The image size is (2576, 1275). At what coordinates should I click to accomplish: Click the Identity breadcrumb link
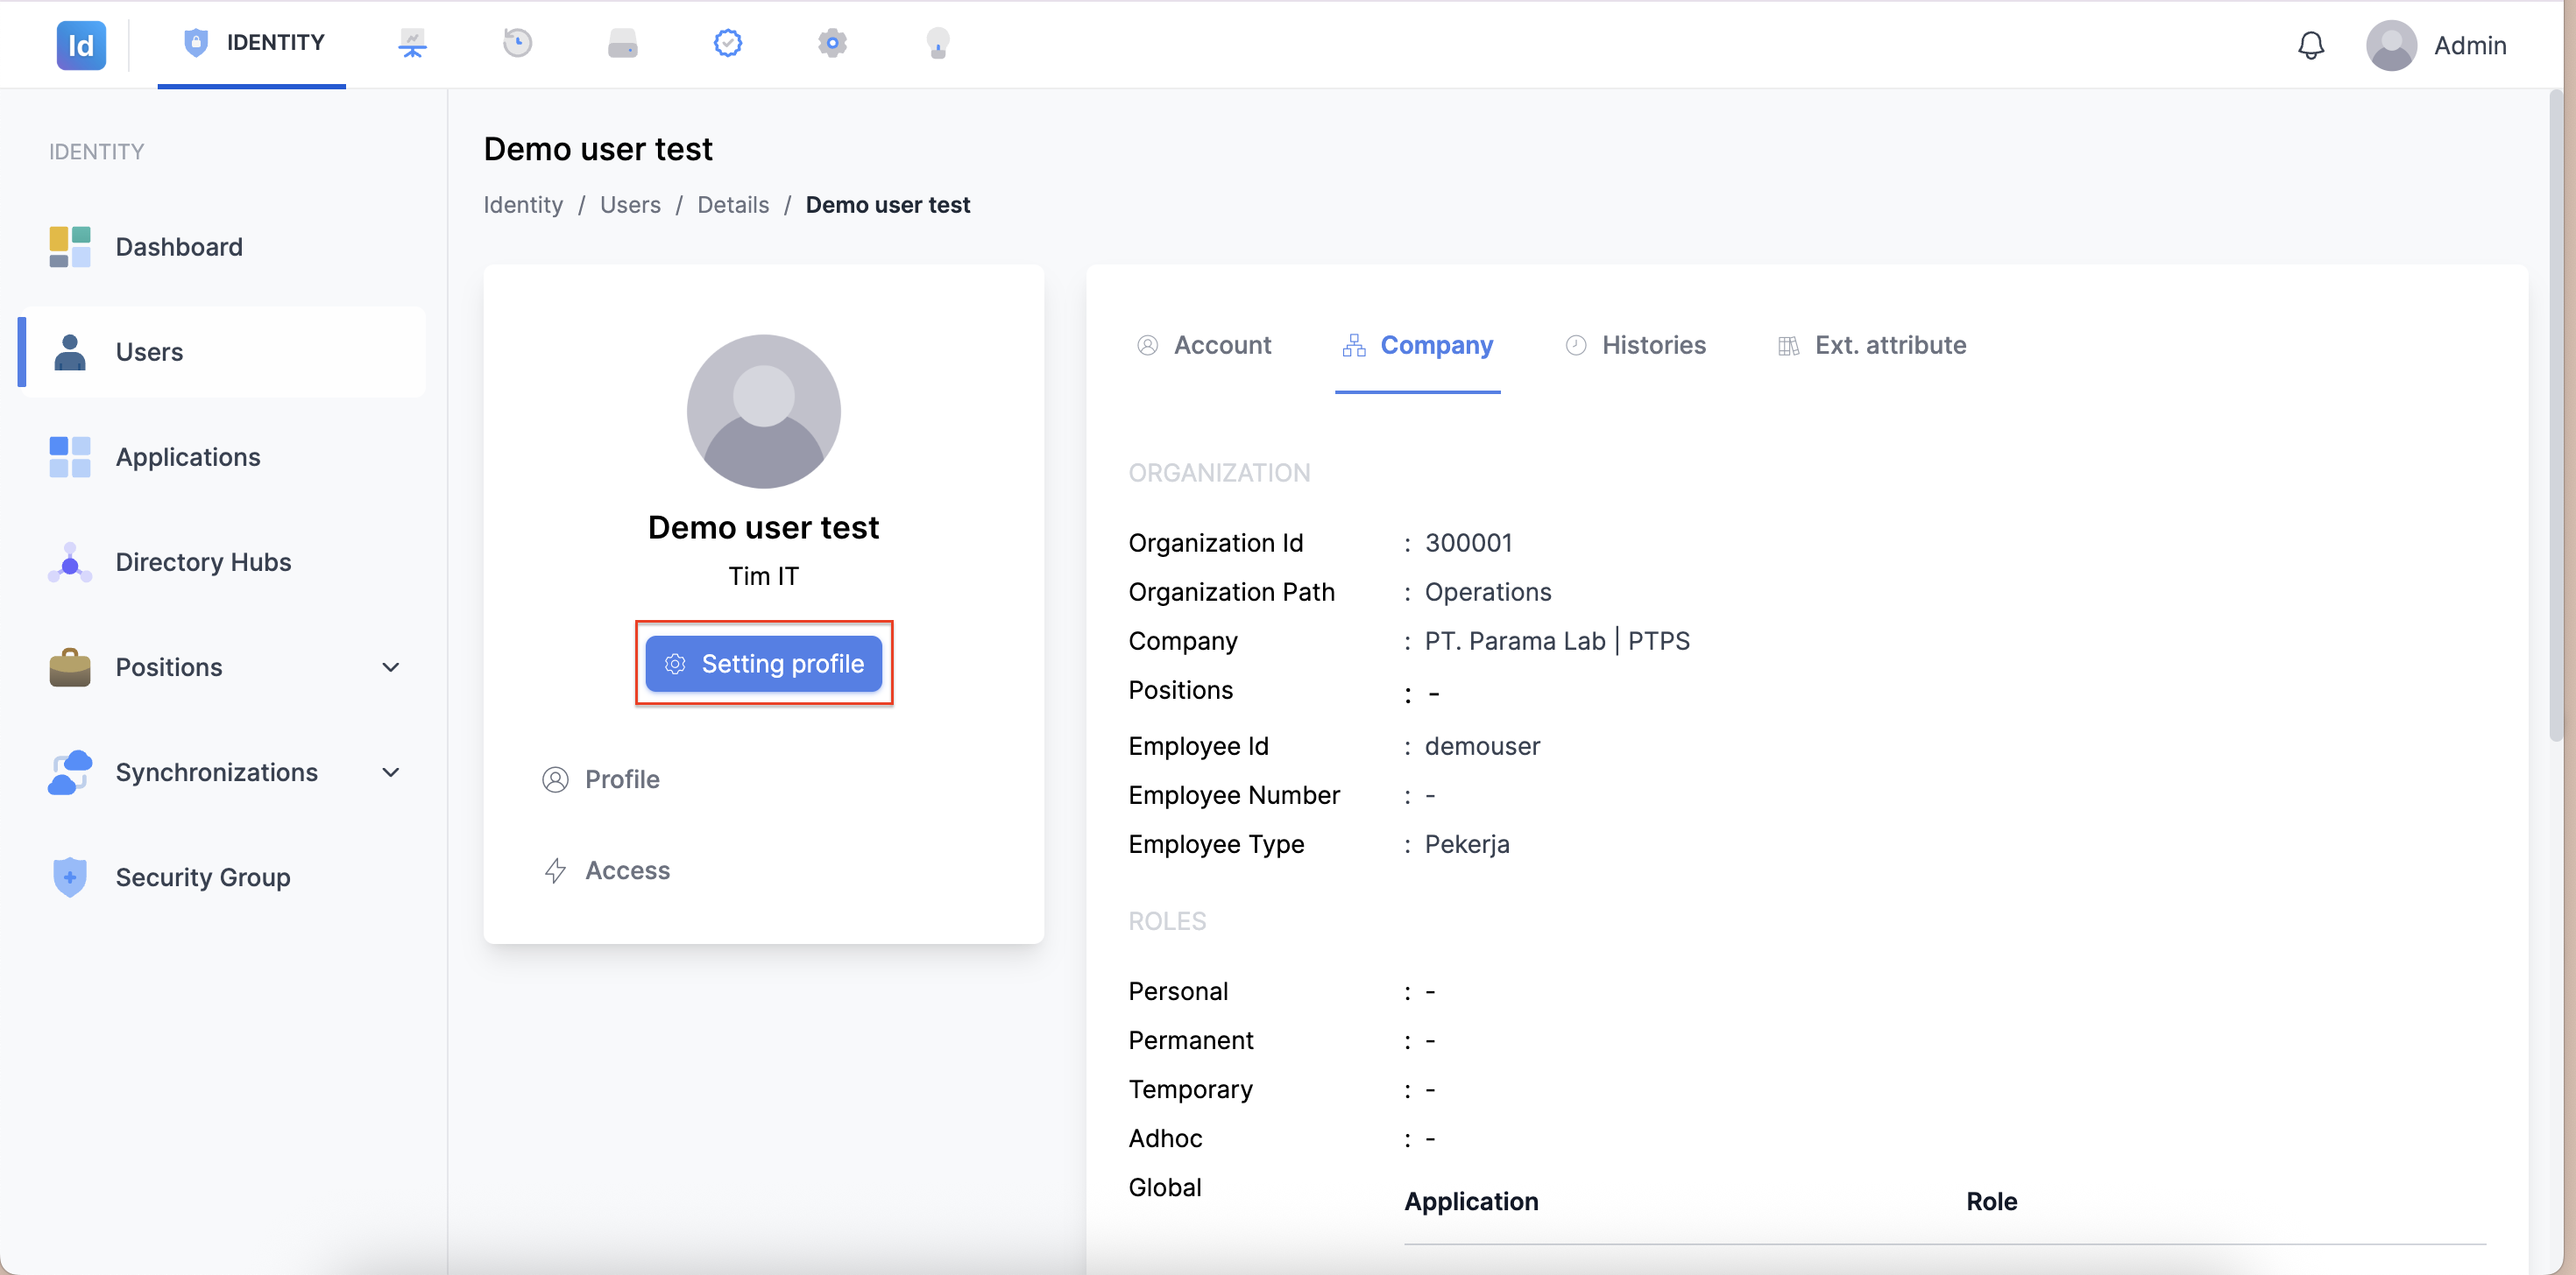click(523, 205)
